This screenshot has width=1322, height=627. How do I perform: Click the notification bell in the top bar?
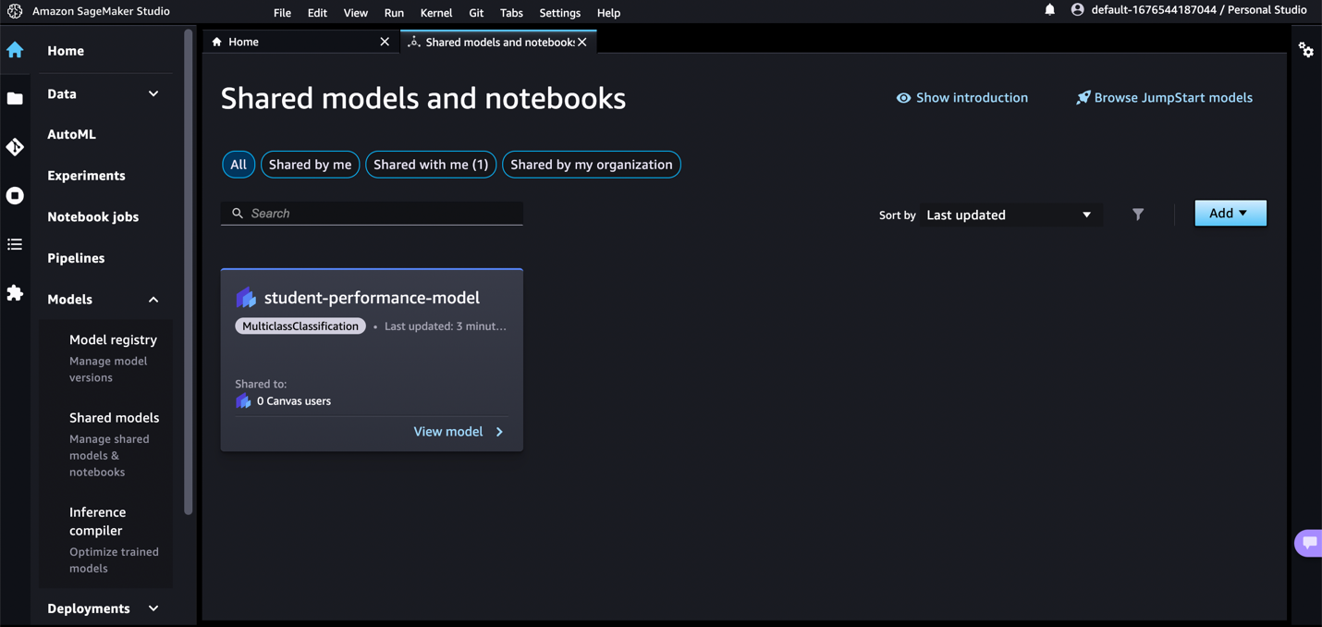[1049, 12]
